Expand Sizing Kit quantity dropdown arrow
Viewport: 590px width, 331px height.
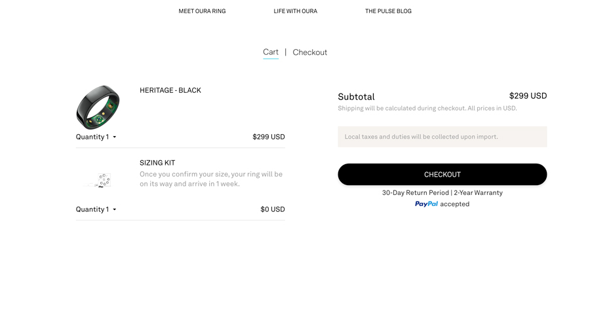pyautogui.click(x=114, y=209)
